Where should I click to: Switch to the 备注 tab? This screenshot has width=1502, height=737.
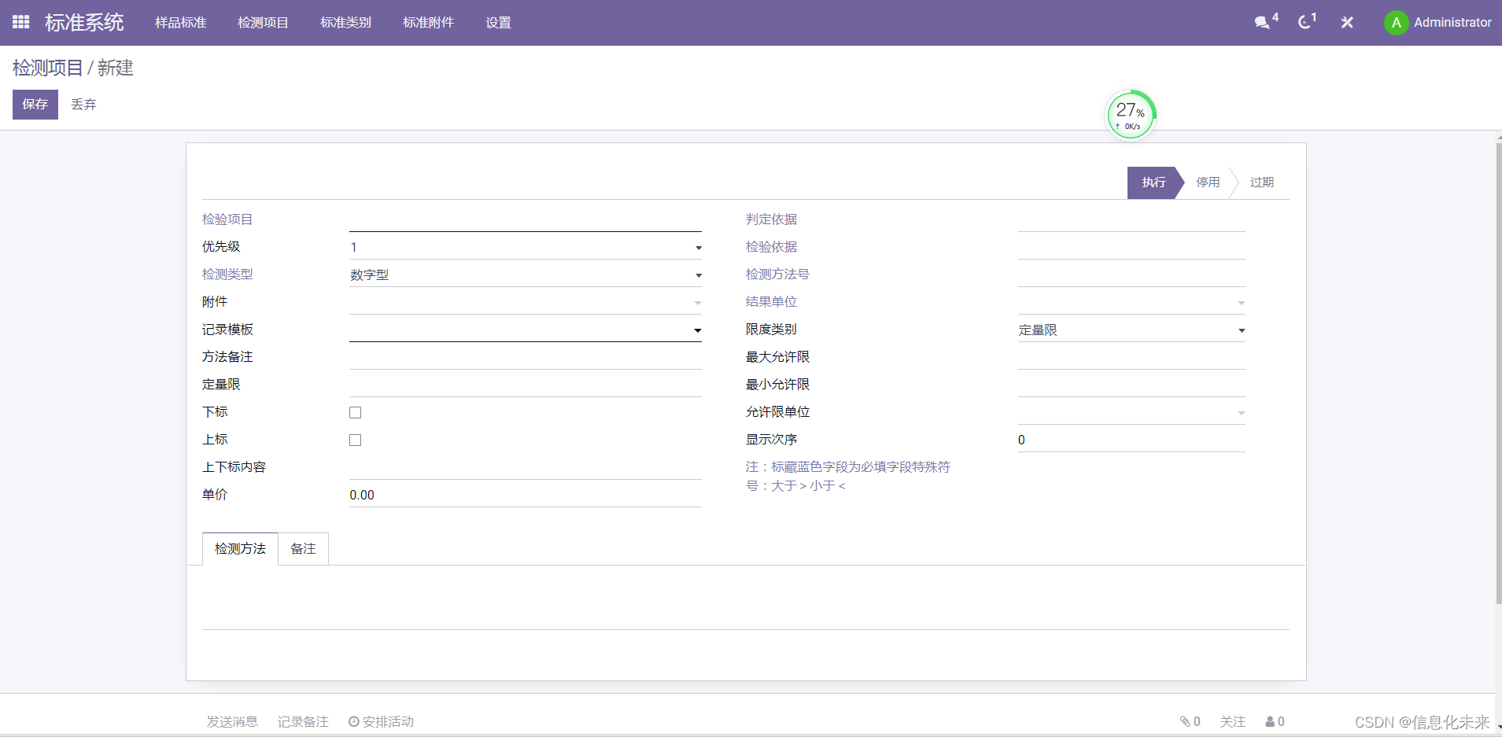pyautogui.click(x=303, y=548)
